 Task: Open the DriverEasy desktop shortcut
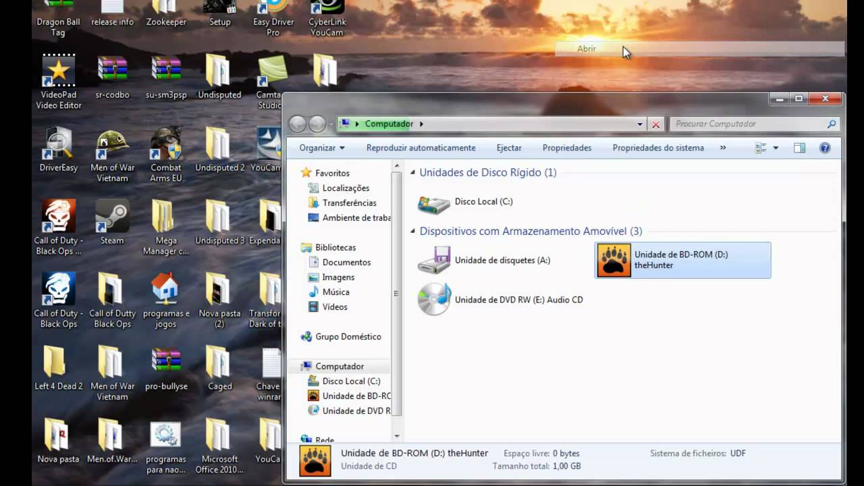[59, 150]
